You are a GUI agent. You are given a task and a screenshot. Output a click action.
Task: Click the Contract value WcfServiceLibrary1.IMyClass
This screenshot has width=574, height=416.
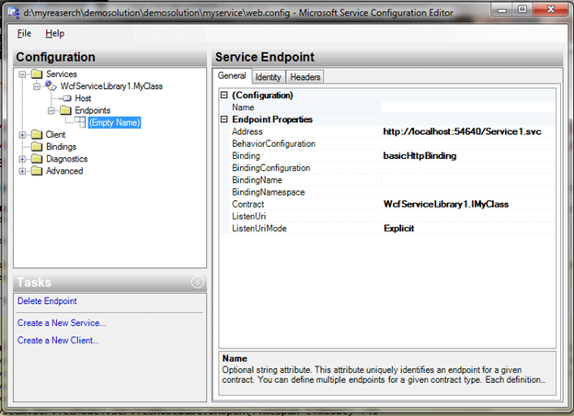pyautogui.click(x=468, y=204)
